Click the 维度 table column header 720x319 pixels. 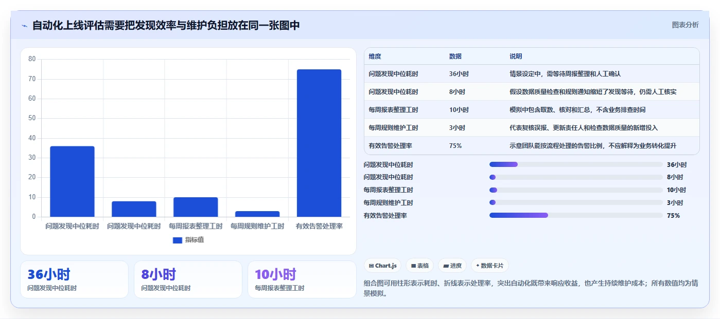click(x=375, y=56)
